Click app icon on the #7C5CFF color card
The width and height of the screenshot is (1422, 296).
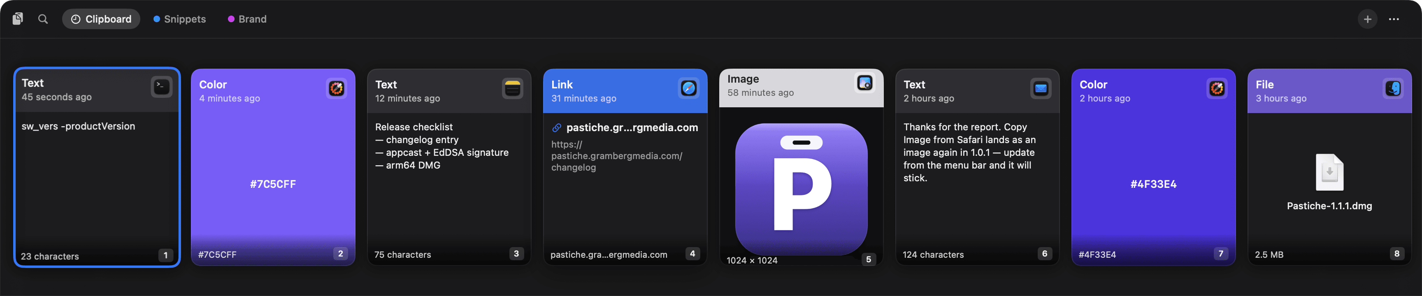click(x=337, y=88)
